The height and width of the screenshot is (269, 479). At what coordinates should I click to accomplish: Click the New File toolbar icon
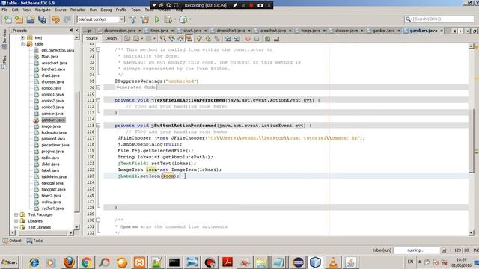click(7, 19)
